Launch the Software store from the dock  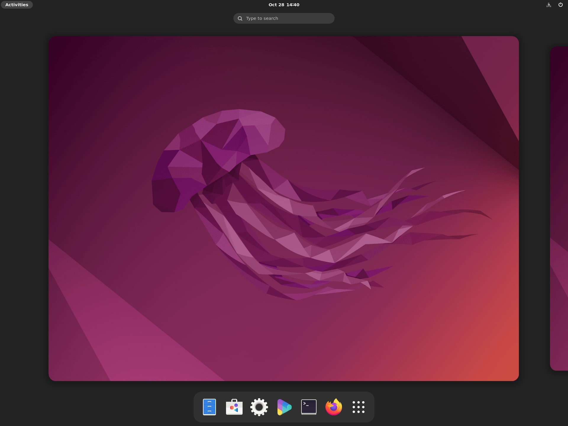tap(234, 407)
